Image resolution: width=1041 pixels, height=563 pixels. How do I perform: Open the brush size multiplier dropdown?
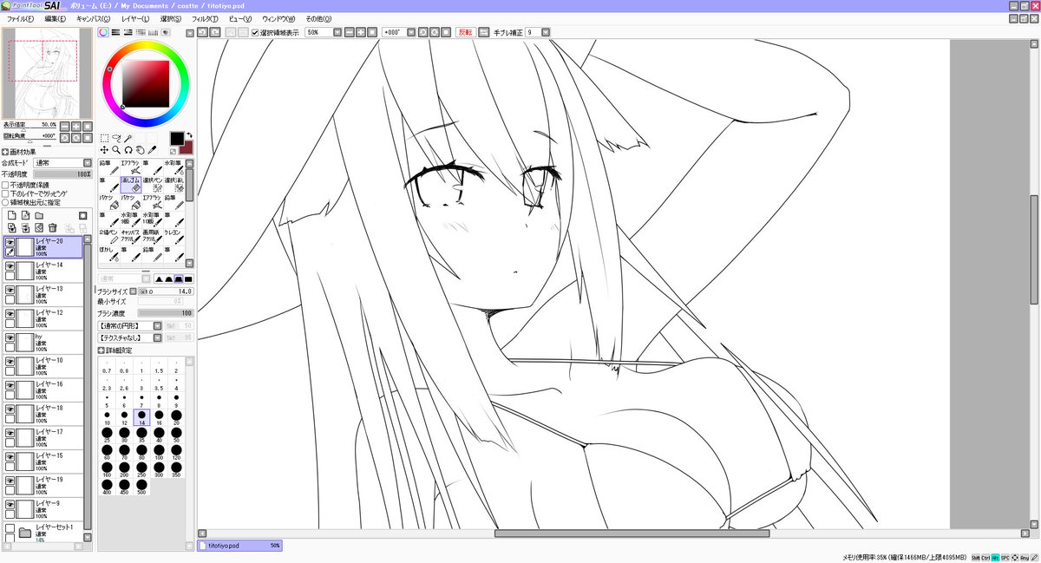click(x=134, y=291)
